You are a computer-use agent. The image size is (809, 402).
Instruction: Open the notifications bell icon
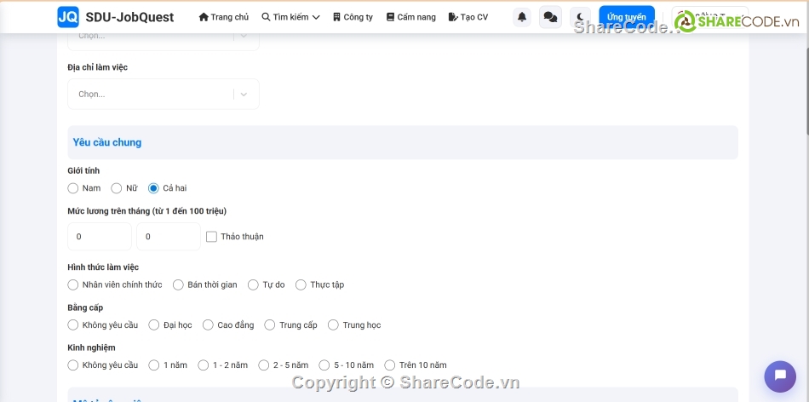522,17
